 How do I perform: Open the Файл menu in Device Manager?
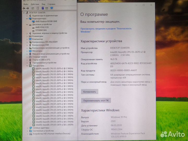[x=26, y=4]
